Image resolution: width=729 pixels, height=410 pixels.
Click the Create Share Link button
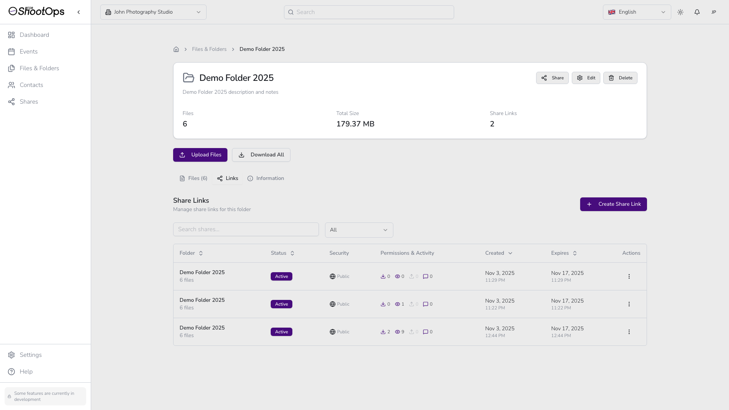[x=613, y=204]
